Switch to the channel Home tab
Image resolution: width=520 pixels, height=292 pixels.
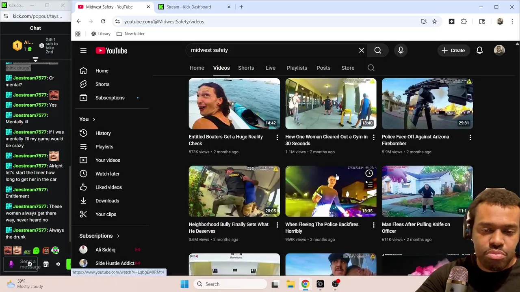tap(197, 68)
